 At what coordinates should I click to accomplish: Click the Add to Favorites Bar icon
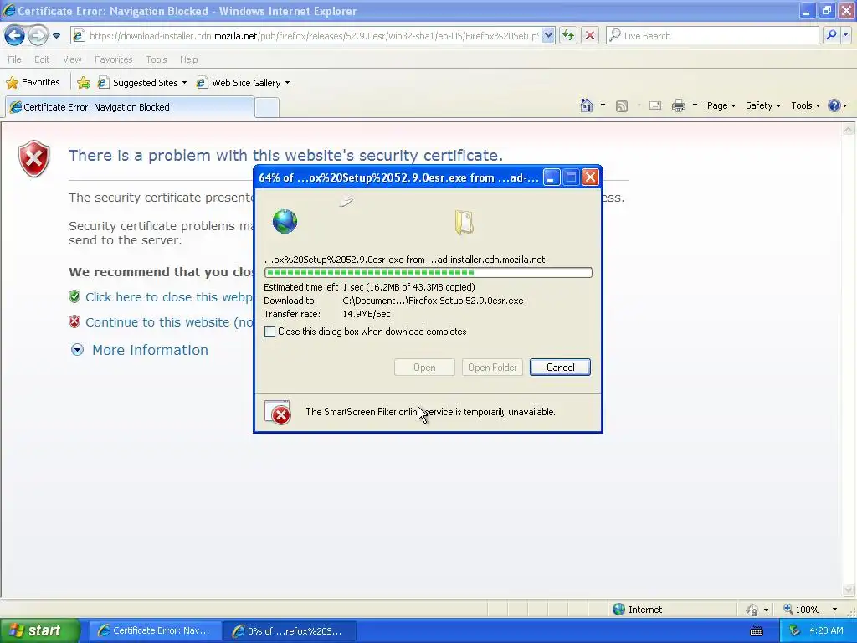(84, 83)
